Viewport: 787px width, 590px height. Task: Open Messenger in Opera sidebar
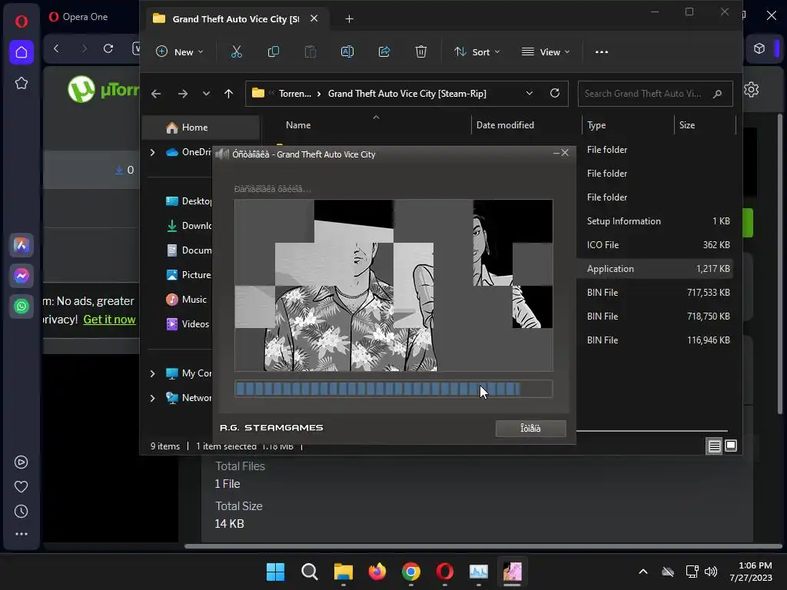point(21,276)
